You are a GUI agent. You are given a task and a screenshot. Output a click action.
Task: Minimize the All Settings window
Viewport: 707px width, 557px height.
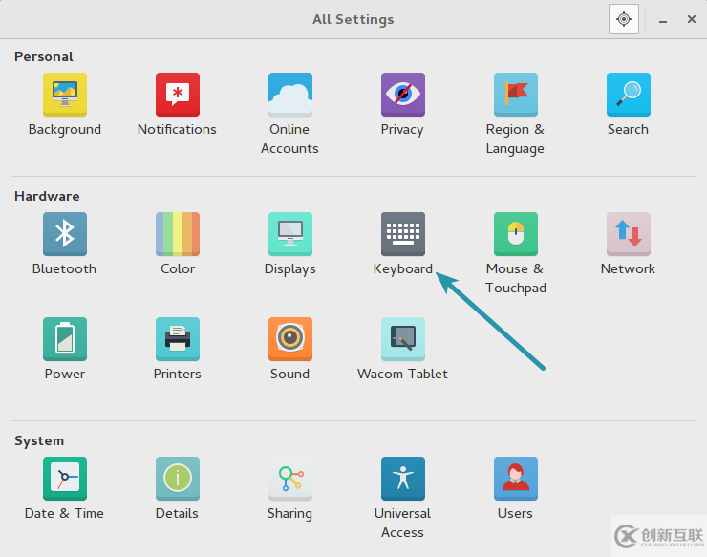(x=663, y=19)
